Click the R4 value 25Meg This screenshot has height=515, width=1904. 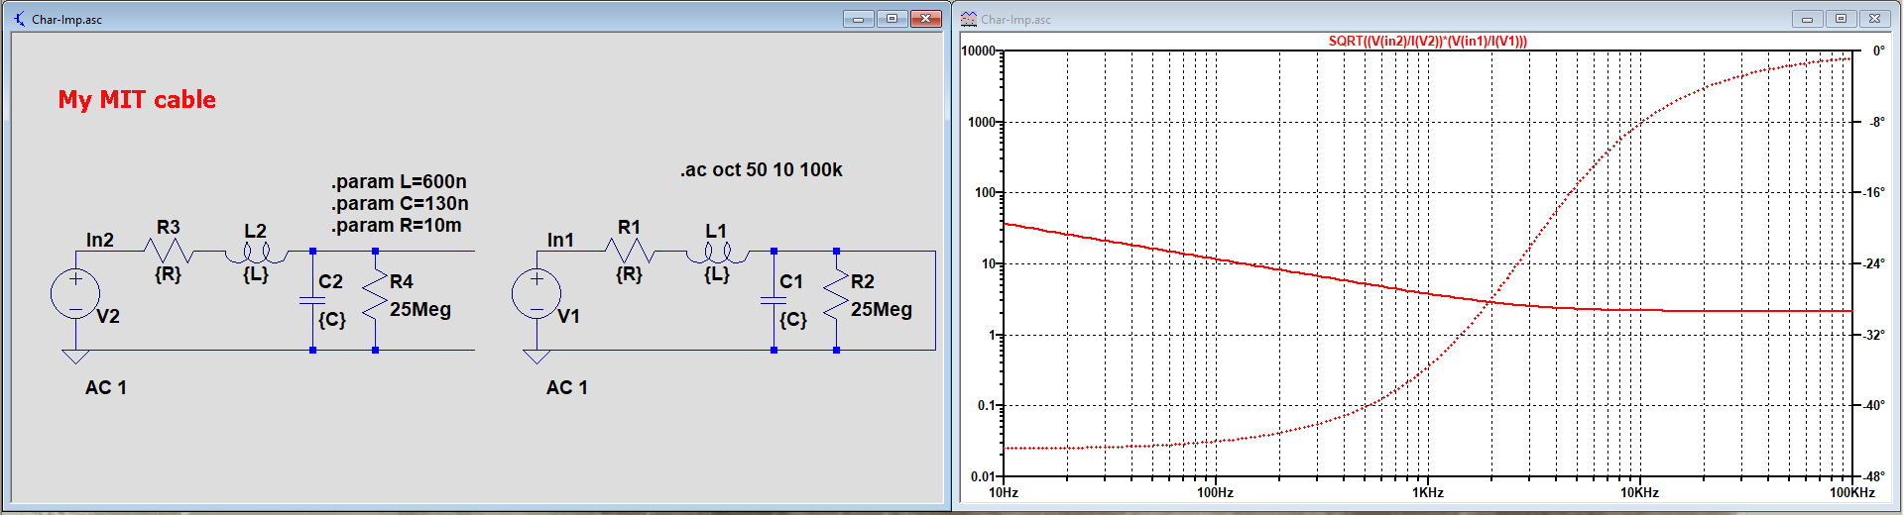click(x=420, y=309)
